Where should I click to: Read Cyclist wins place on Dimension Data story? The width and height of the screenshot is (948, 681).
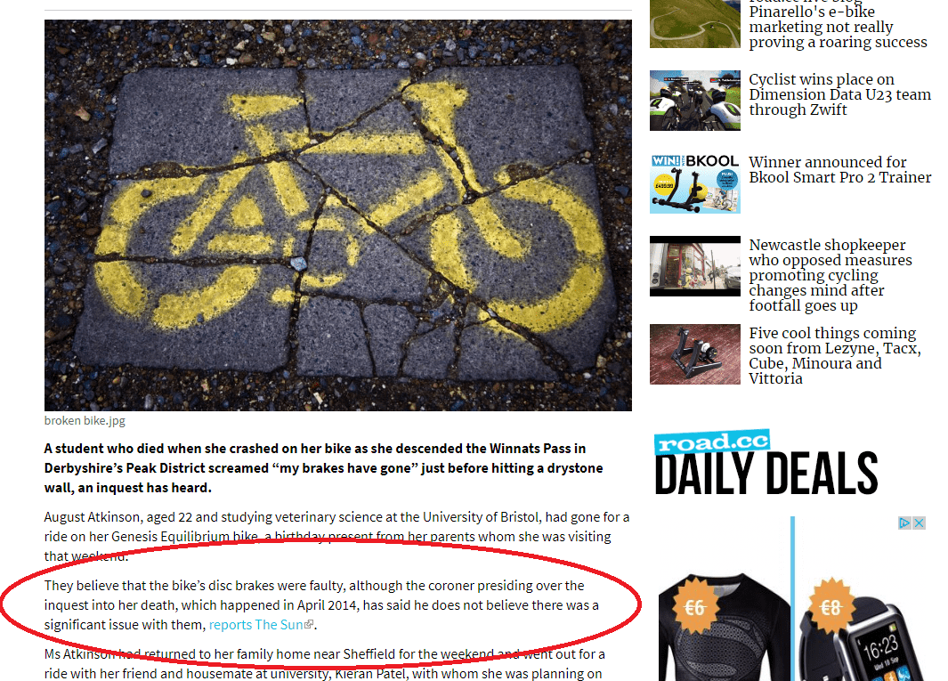tap(839, 94)
